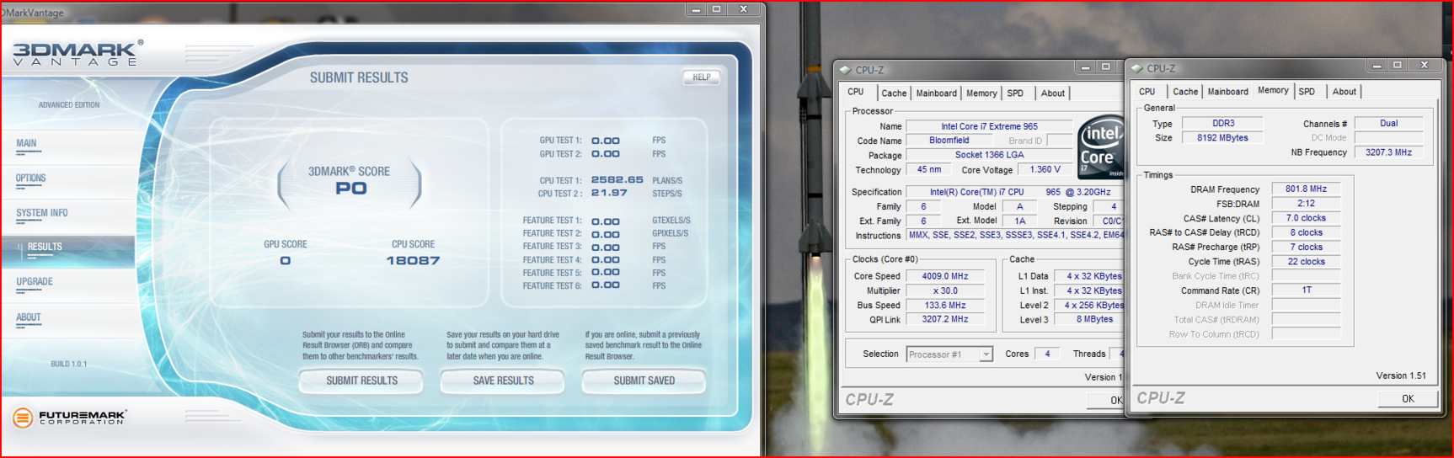Click the tRCD field 8 clocks
The height and width of the screenshot is (458, 1454).
(1306, 233)
